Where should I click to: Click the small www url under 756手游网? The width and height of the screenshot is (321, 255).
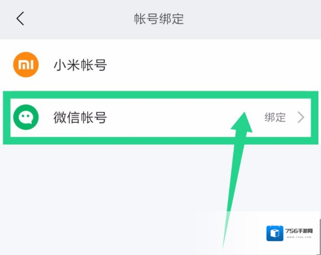(299, 237)
